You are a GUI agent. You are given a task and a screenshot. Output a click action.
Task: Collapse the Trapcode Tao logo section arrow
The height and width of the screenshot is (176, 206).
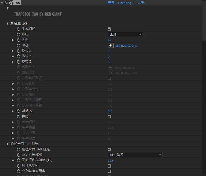click(x=7, y=8)
